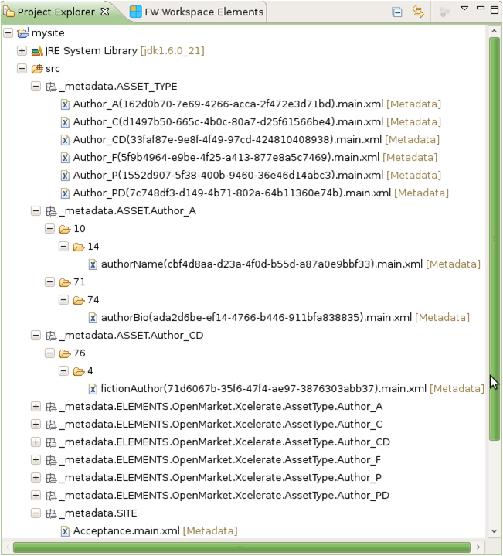This screenshot has width=503, height=556.
Task: Click the folder icon for 14
Action: (79, 247)
